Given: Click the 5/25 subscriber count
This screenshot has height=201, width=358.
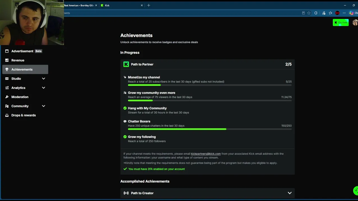Looking at the screenshot, I should [289, 82].
